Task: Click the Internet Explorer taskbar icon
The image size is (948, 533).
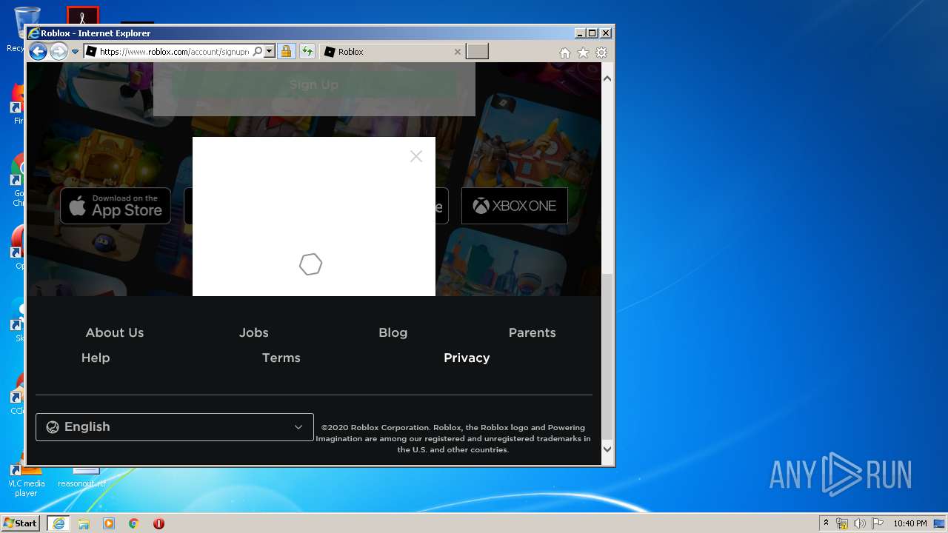Action: coord(59,523)
